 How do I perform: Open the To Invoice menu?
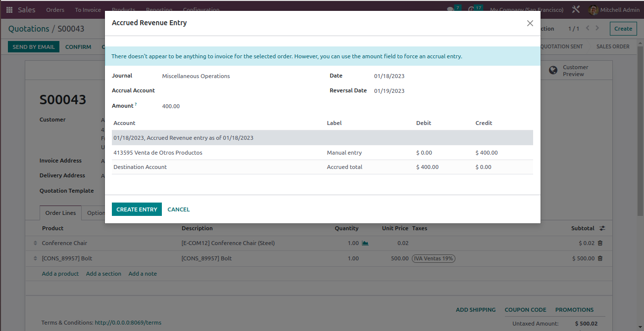[x=88, y=10]
